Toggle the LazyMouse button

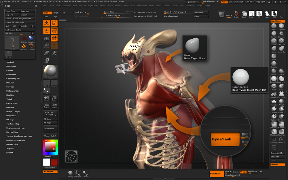[278, 21]
